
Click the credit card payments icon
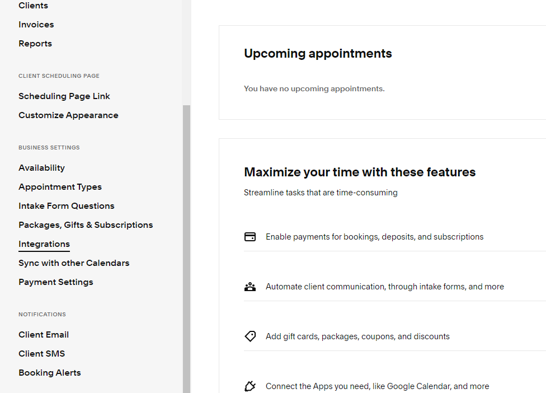pyautogui.click(x=250, y=237)
